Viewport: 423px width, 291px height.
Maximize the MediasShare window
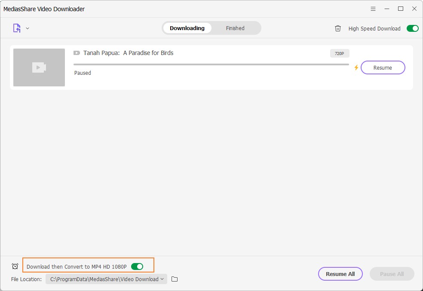(x=401, y=9)
